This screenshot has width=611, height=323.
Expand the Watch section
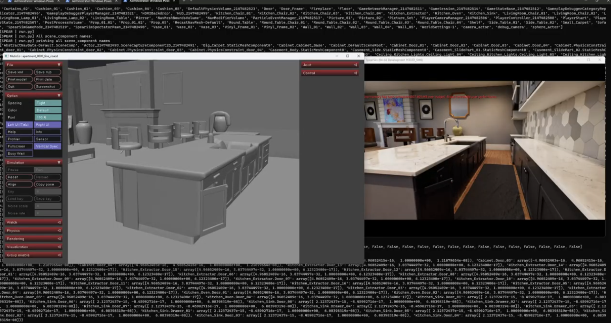pyautogui.click(x=33, y=222)
